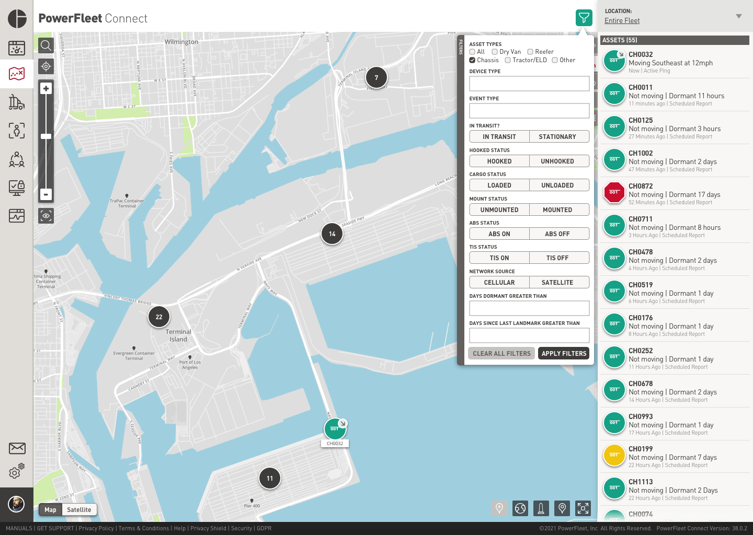Click the grayed add-pin map icon
The height and width of the screenshot is (535, 753).
click(x=499, y=508)
